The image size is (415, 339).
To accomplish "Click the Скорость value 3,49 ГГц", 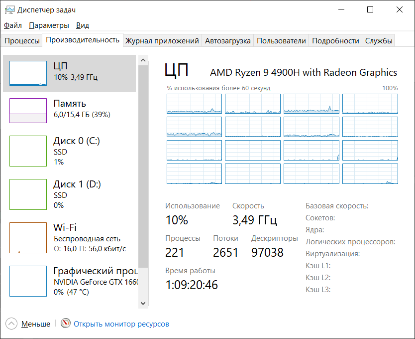I will click(x=255, y=220).
